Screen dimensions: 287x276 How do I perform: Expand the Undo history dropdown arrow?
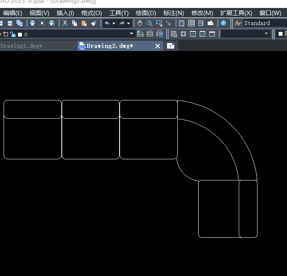[x=114, y=23]
